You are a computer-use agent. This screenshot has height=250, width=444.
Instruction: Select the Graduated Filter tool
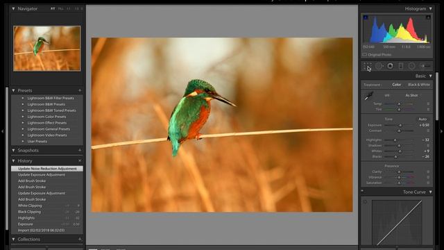pos(401,66)
